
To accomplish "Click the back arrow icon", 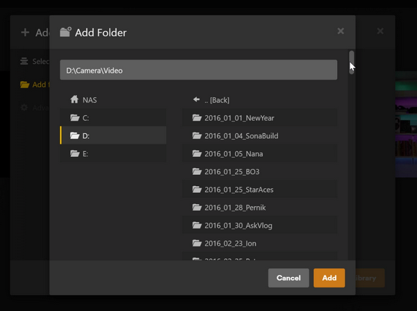I will (197, 100).
